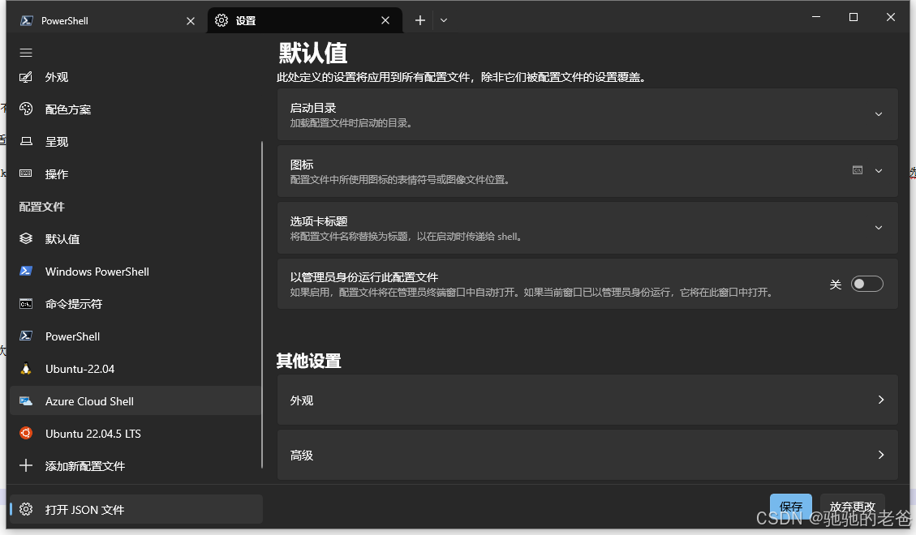Select the 命令提示符 profile
916x535 pixels.
(135, 303)
